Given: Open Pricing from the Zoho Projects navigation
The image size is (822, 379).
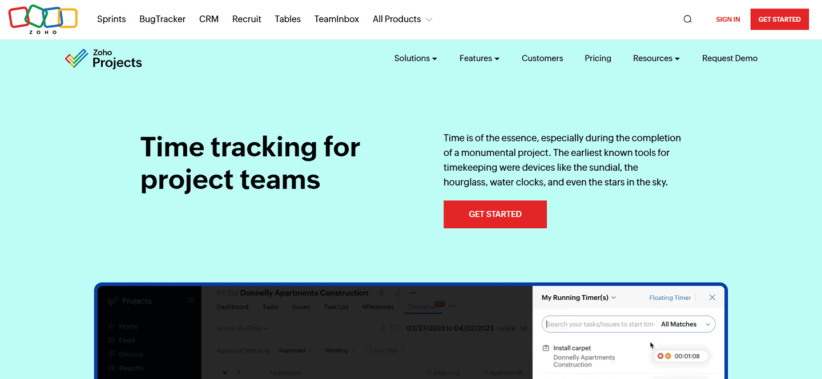Looking at the screenshot, I should (598, 58).
